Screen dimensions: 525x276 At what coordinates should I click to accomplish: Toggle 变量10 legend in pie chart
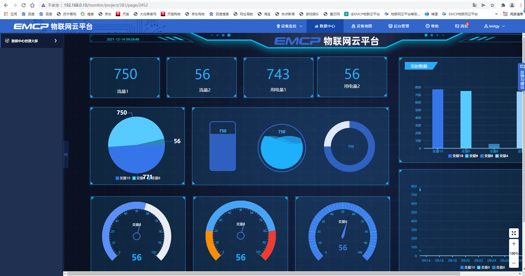[123, 178]
